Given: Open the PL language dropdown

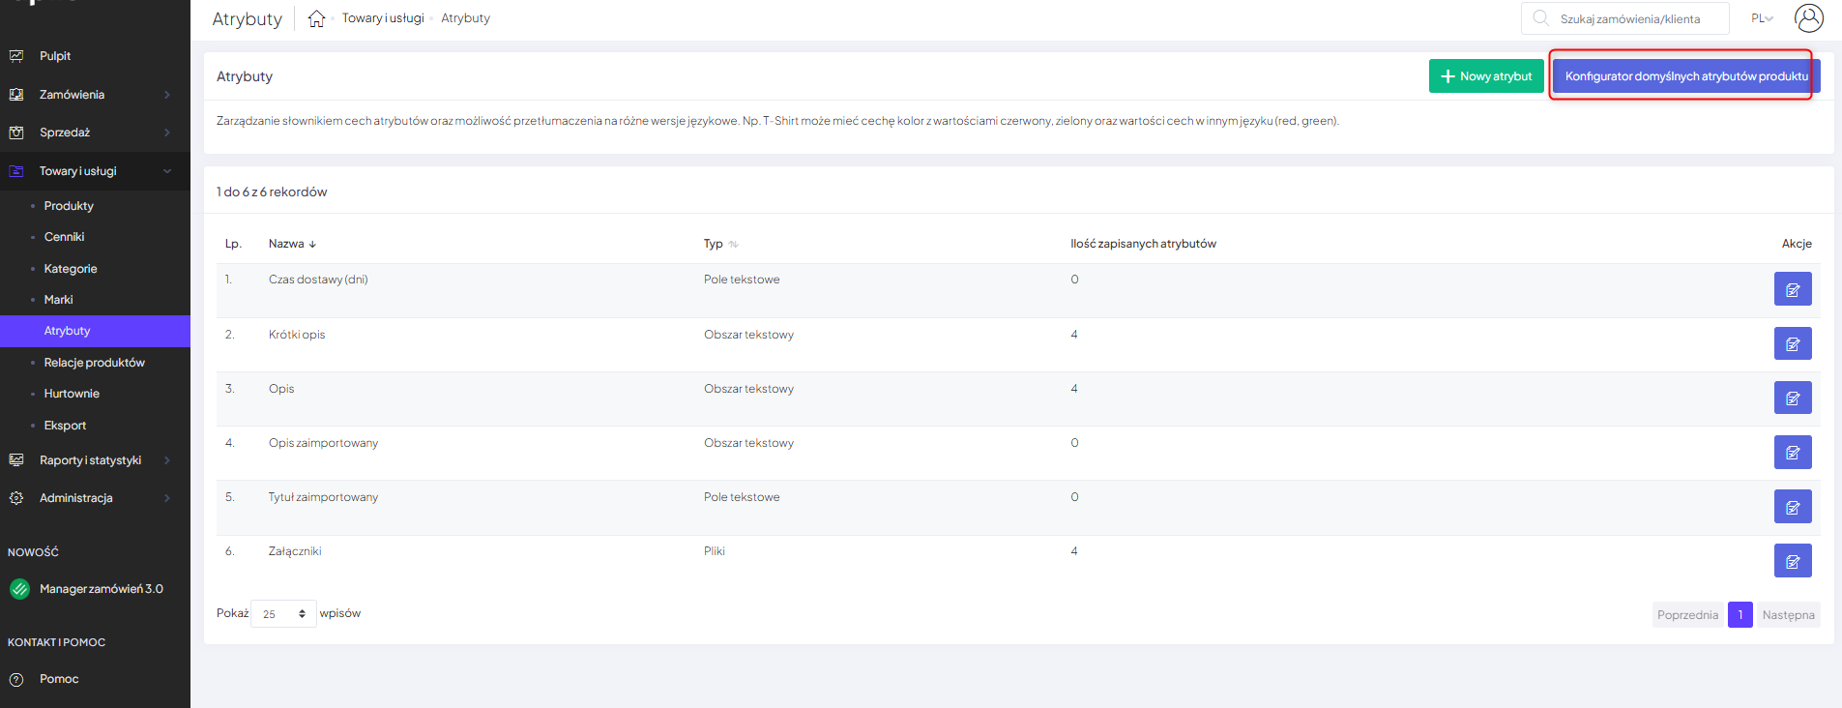Looking at the screenshot, I should click(x=1762, y=18).
